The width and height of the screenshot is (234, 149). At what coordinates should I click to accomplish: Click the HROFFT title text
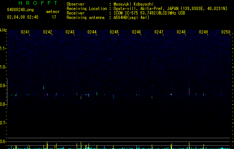pyautogui.click(x=38, y=3)
